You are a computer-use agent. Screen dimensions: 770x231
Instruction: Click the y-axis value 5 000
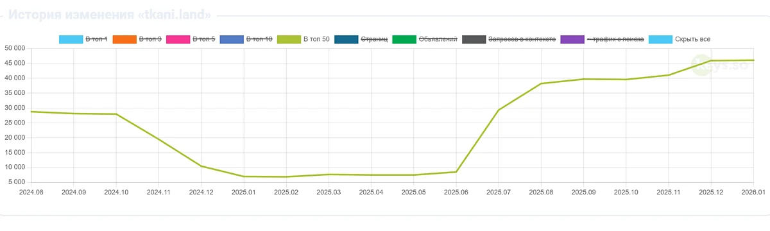tap(17, 182)
